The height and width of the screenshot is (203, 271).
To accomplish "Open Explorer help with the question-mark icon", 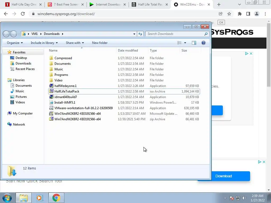I will [204, 43].
